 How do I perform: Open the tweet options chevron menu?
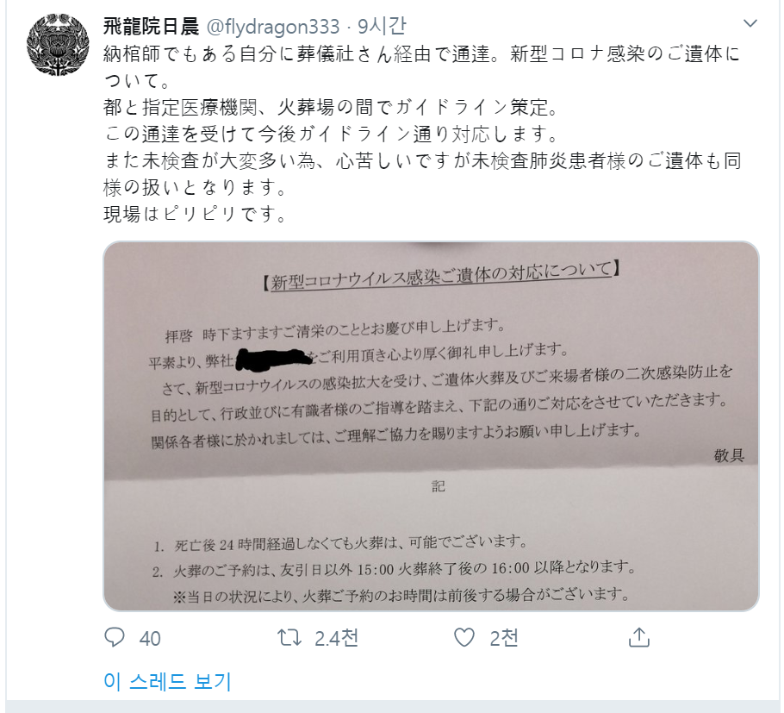(x=750, y=23)
